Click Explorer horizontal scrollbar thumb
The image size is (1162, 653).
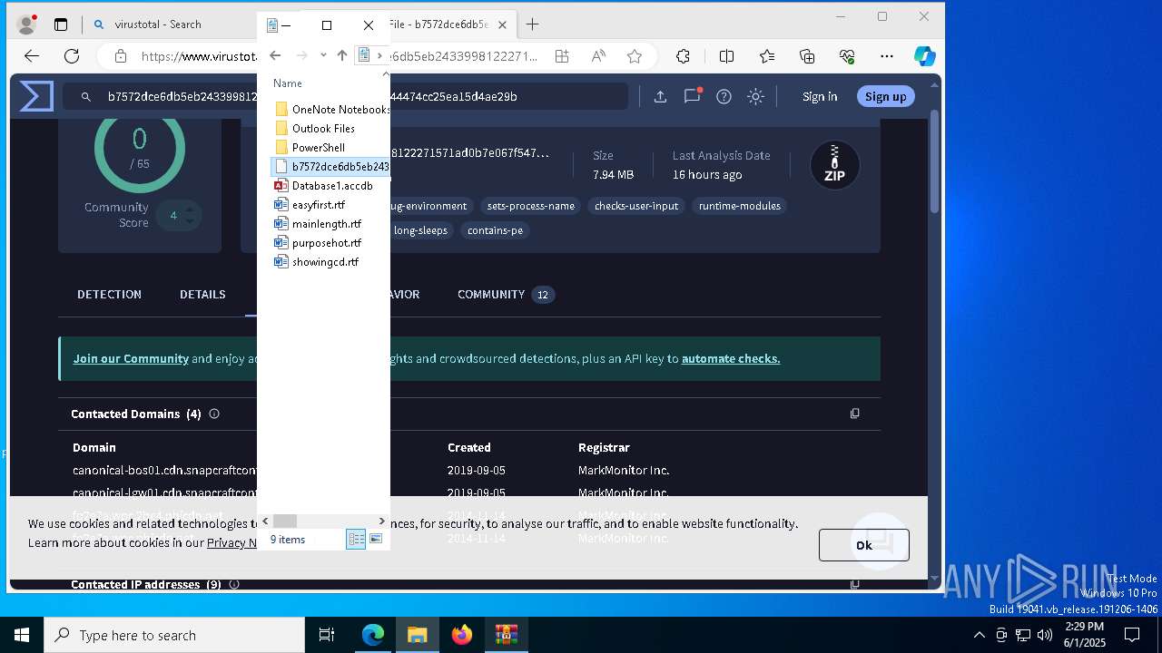285,521
